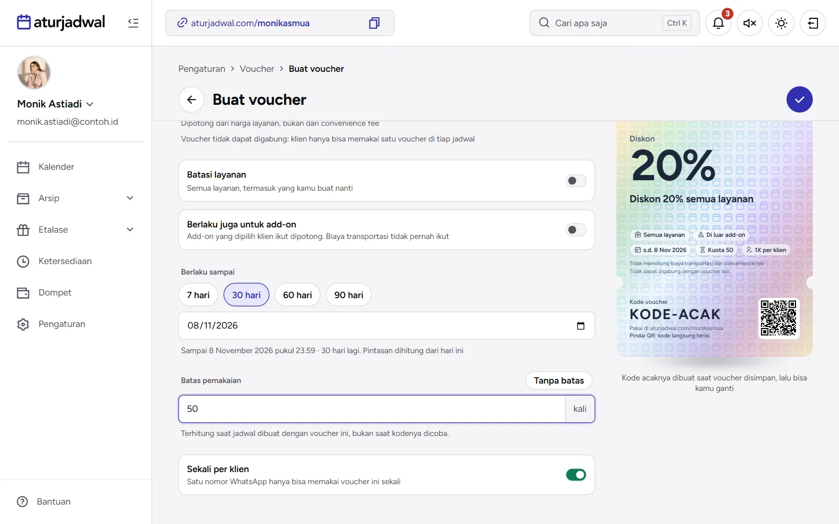Open the date picker calendar icon
The height and width of the screenshot is (524, 839).
coord(580,326)
